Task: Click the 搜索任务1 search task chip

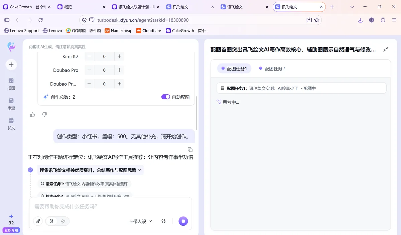Action: click(x=84, y=184)
